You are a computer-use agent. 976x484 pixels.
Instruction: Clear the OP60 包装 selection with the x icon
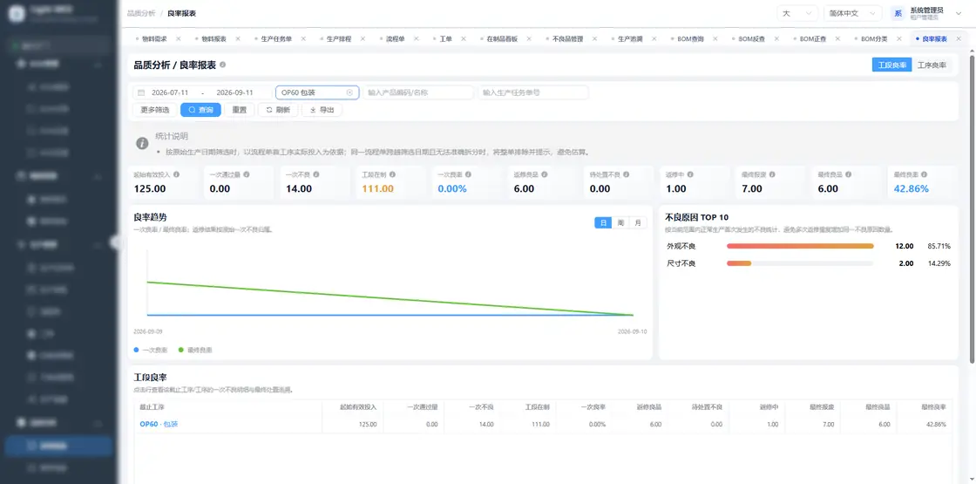click(349, 92)
